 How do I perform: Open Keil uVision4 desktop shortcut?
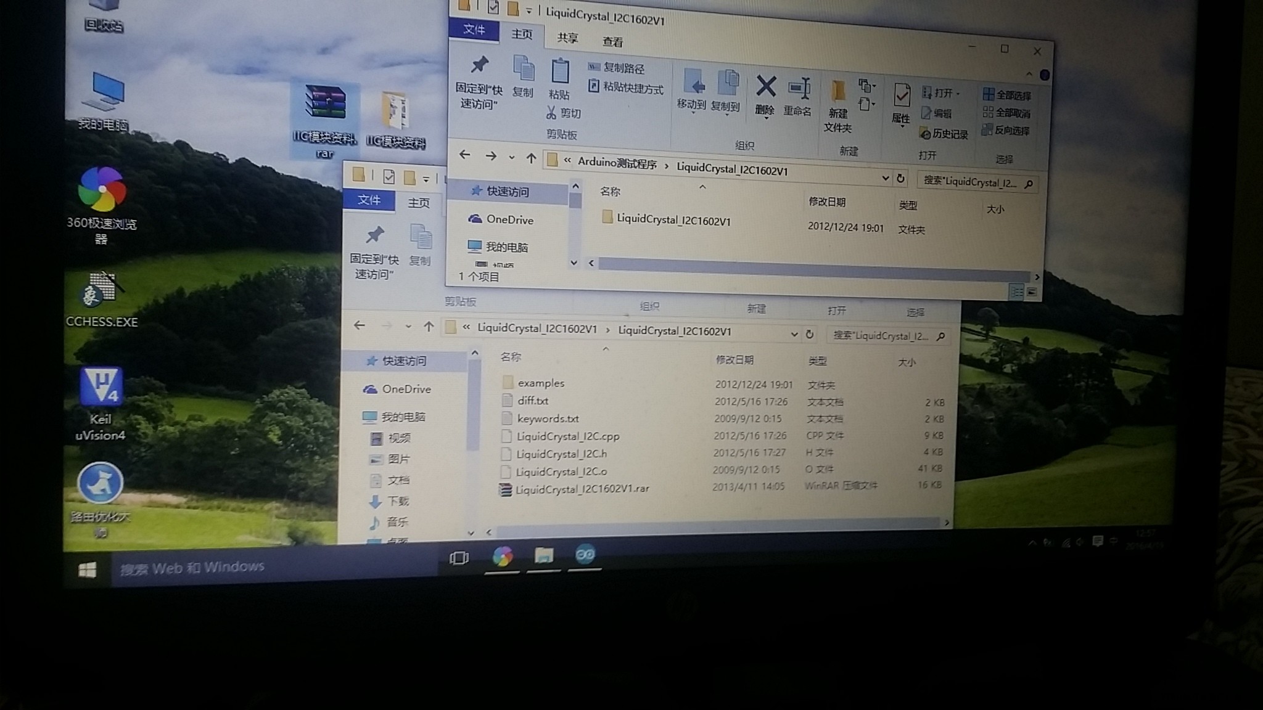[101, 388]
